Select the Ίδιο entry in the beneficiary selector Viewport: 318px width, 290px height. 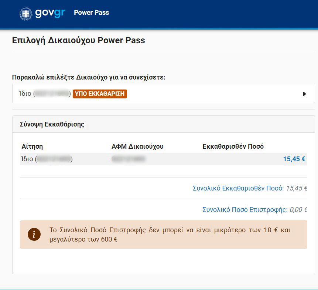point(25,94)
